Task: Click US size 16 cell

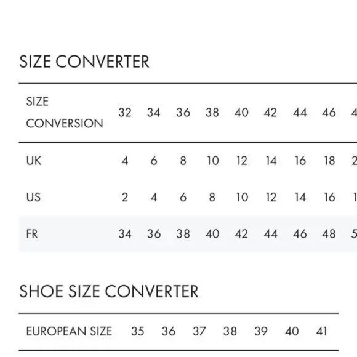Action: coord(329,197)
